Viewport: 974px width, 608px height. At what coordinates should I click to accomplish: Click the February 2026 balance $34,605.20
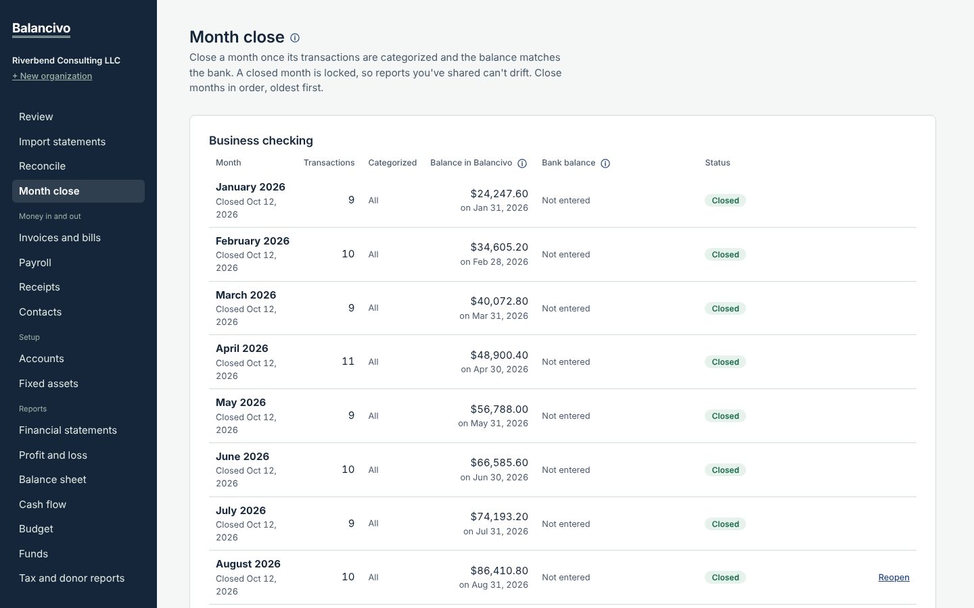click(x=499, y=247)
